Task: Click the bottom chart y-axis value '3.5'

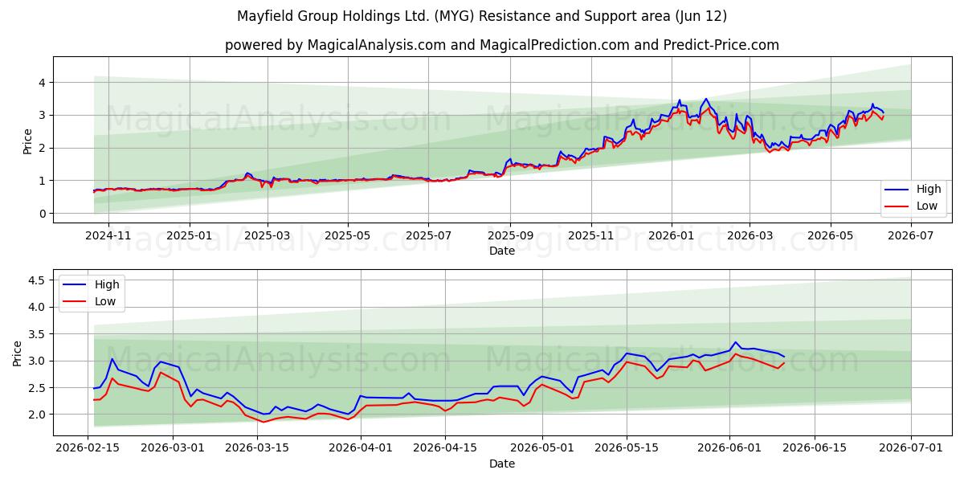Action: [x=38, y=334]
